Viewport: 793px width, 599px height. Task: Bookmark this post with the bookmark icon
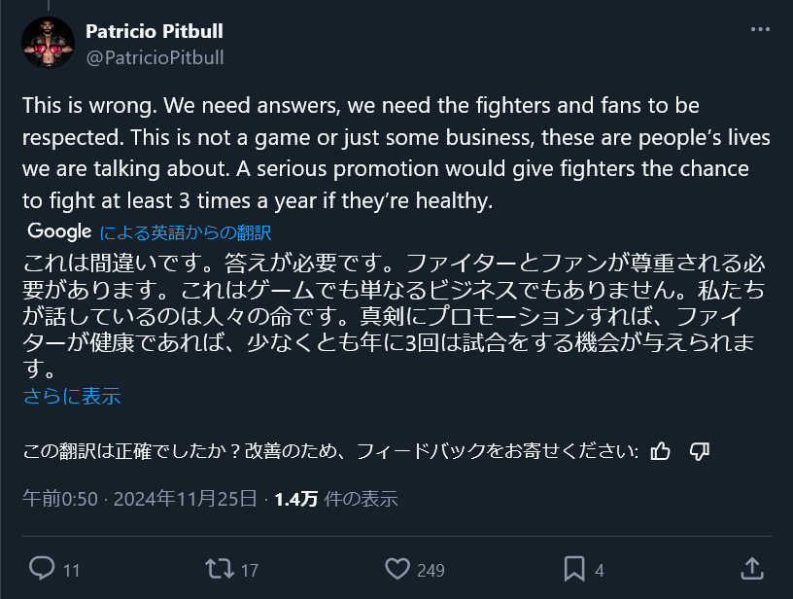coord(574,569)
